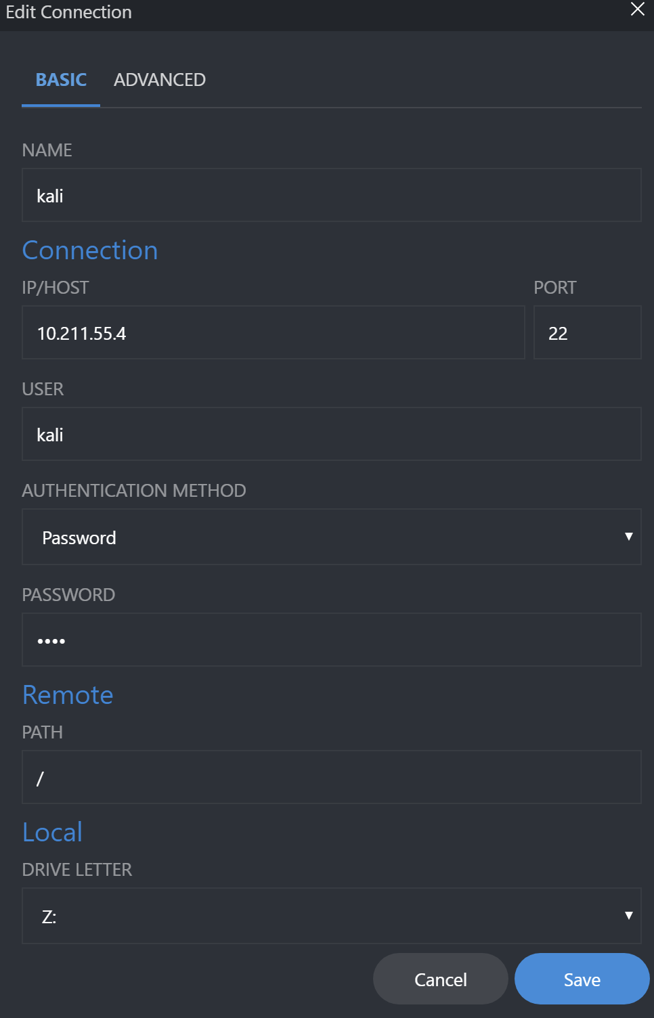This screenshot has width=654, height=1018.
Task: Click the Local section heading
Action: tap(52, 833)
